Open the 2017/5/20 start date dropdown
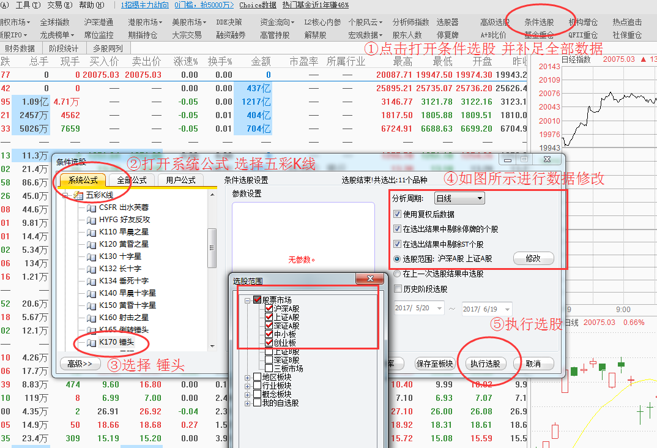 coord(439,309)
